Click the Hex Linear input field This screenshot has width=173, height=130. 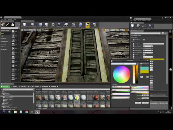click(145, 95)
